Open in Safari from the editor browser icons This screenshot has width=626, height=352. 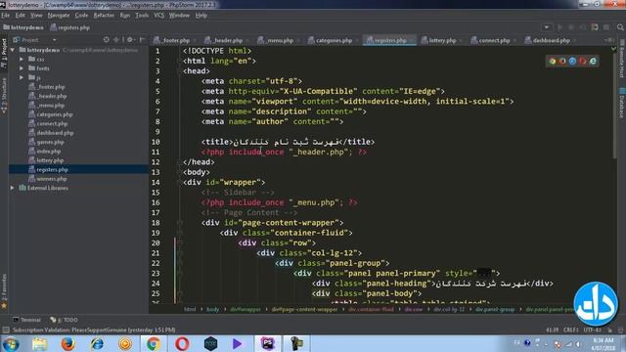pos(572,61)
